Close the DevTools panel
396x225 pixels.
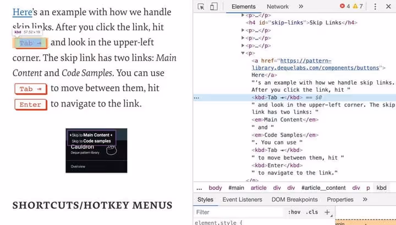tap(388, 7)
